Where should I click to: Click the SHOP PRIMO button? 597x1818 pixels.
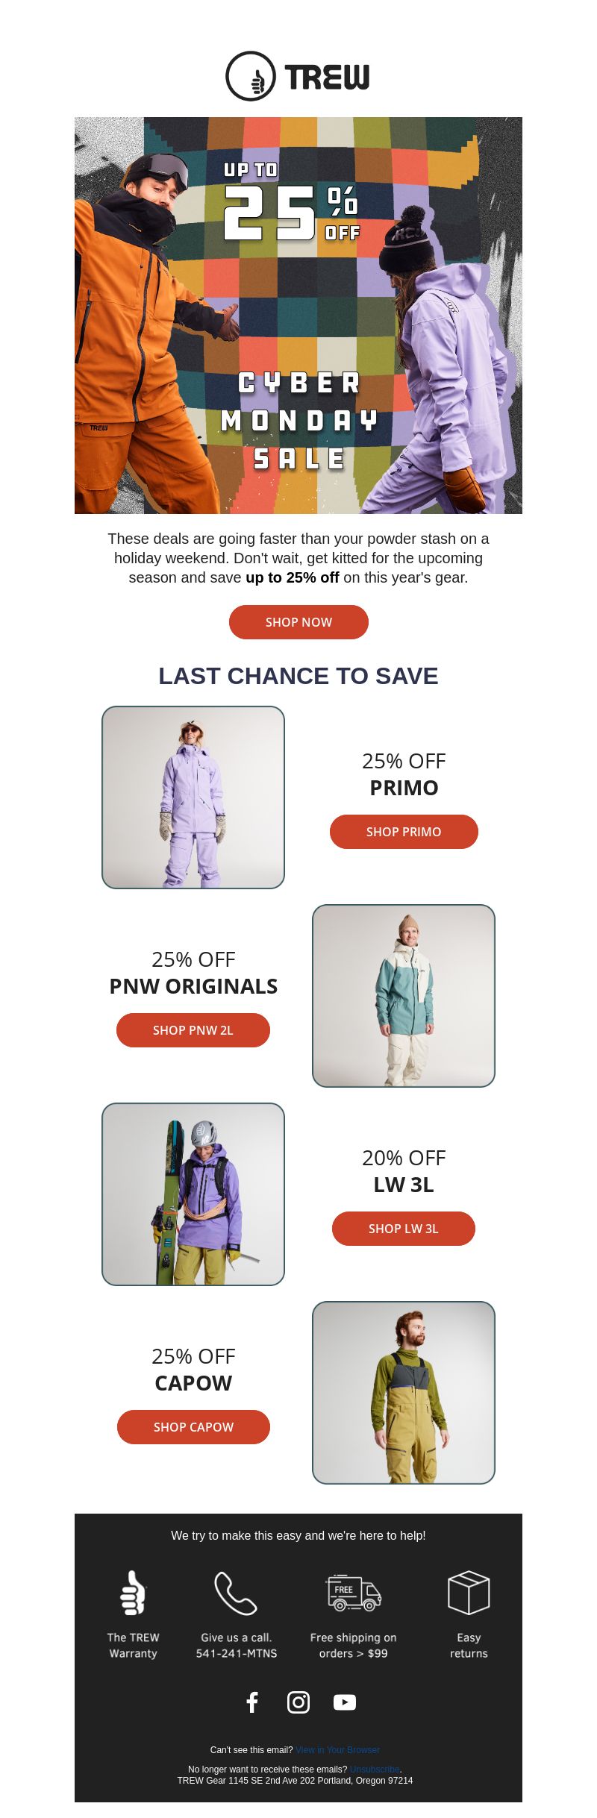404,832
